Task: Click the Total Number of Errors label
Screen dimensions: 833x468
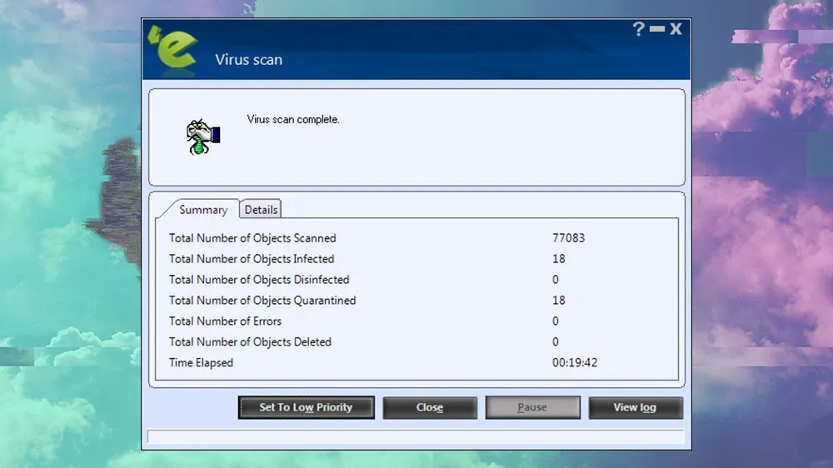Action: (x=225, y=321)
